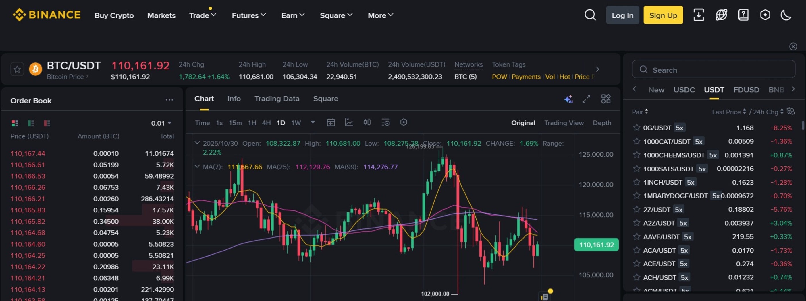Click the Sign Up button
The width and height of the screenshot is (806, 301).
pos(663,15)
